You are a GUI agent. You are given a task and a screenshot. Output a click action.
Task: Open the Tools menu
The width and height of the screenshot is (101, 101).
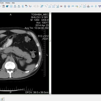click(2, 3)
